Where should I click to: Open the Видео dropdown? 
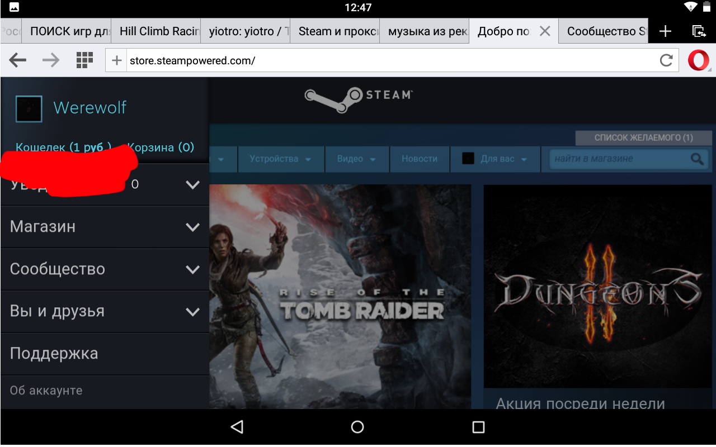pyautogui.click(x=357, y=159)
